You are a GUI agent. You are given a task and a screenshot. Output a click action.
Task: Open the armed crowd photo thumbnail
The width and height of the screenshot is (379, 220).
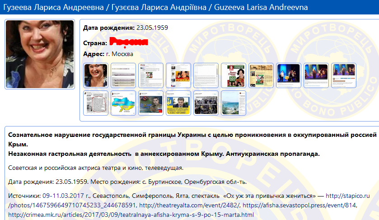tap(206, 103)
